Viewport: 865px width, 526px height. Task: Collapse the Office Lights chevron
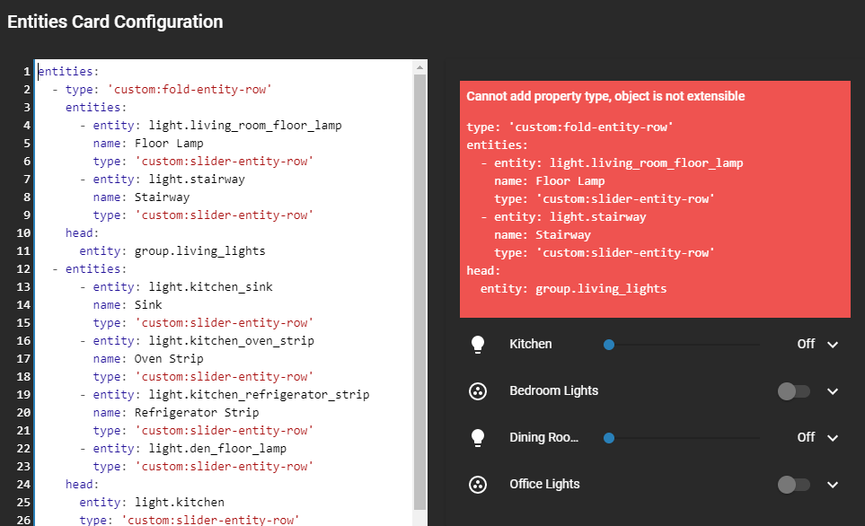pos(832,484)
